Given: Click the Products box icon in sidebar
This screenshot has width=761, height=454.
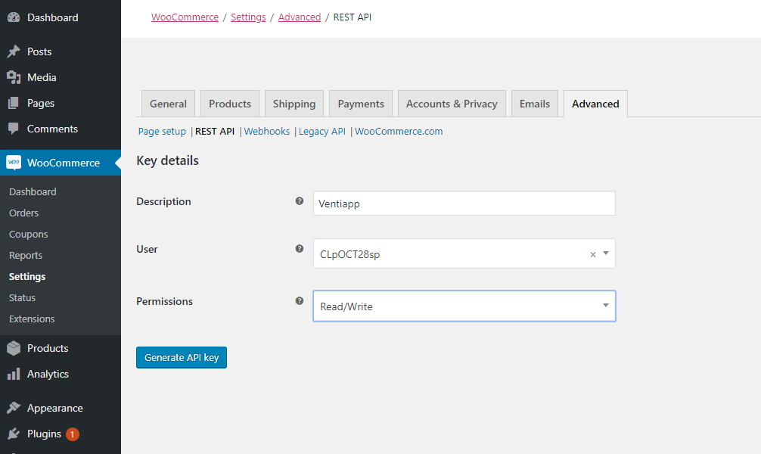Looking at the screenshot, I should point(14,348).
